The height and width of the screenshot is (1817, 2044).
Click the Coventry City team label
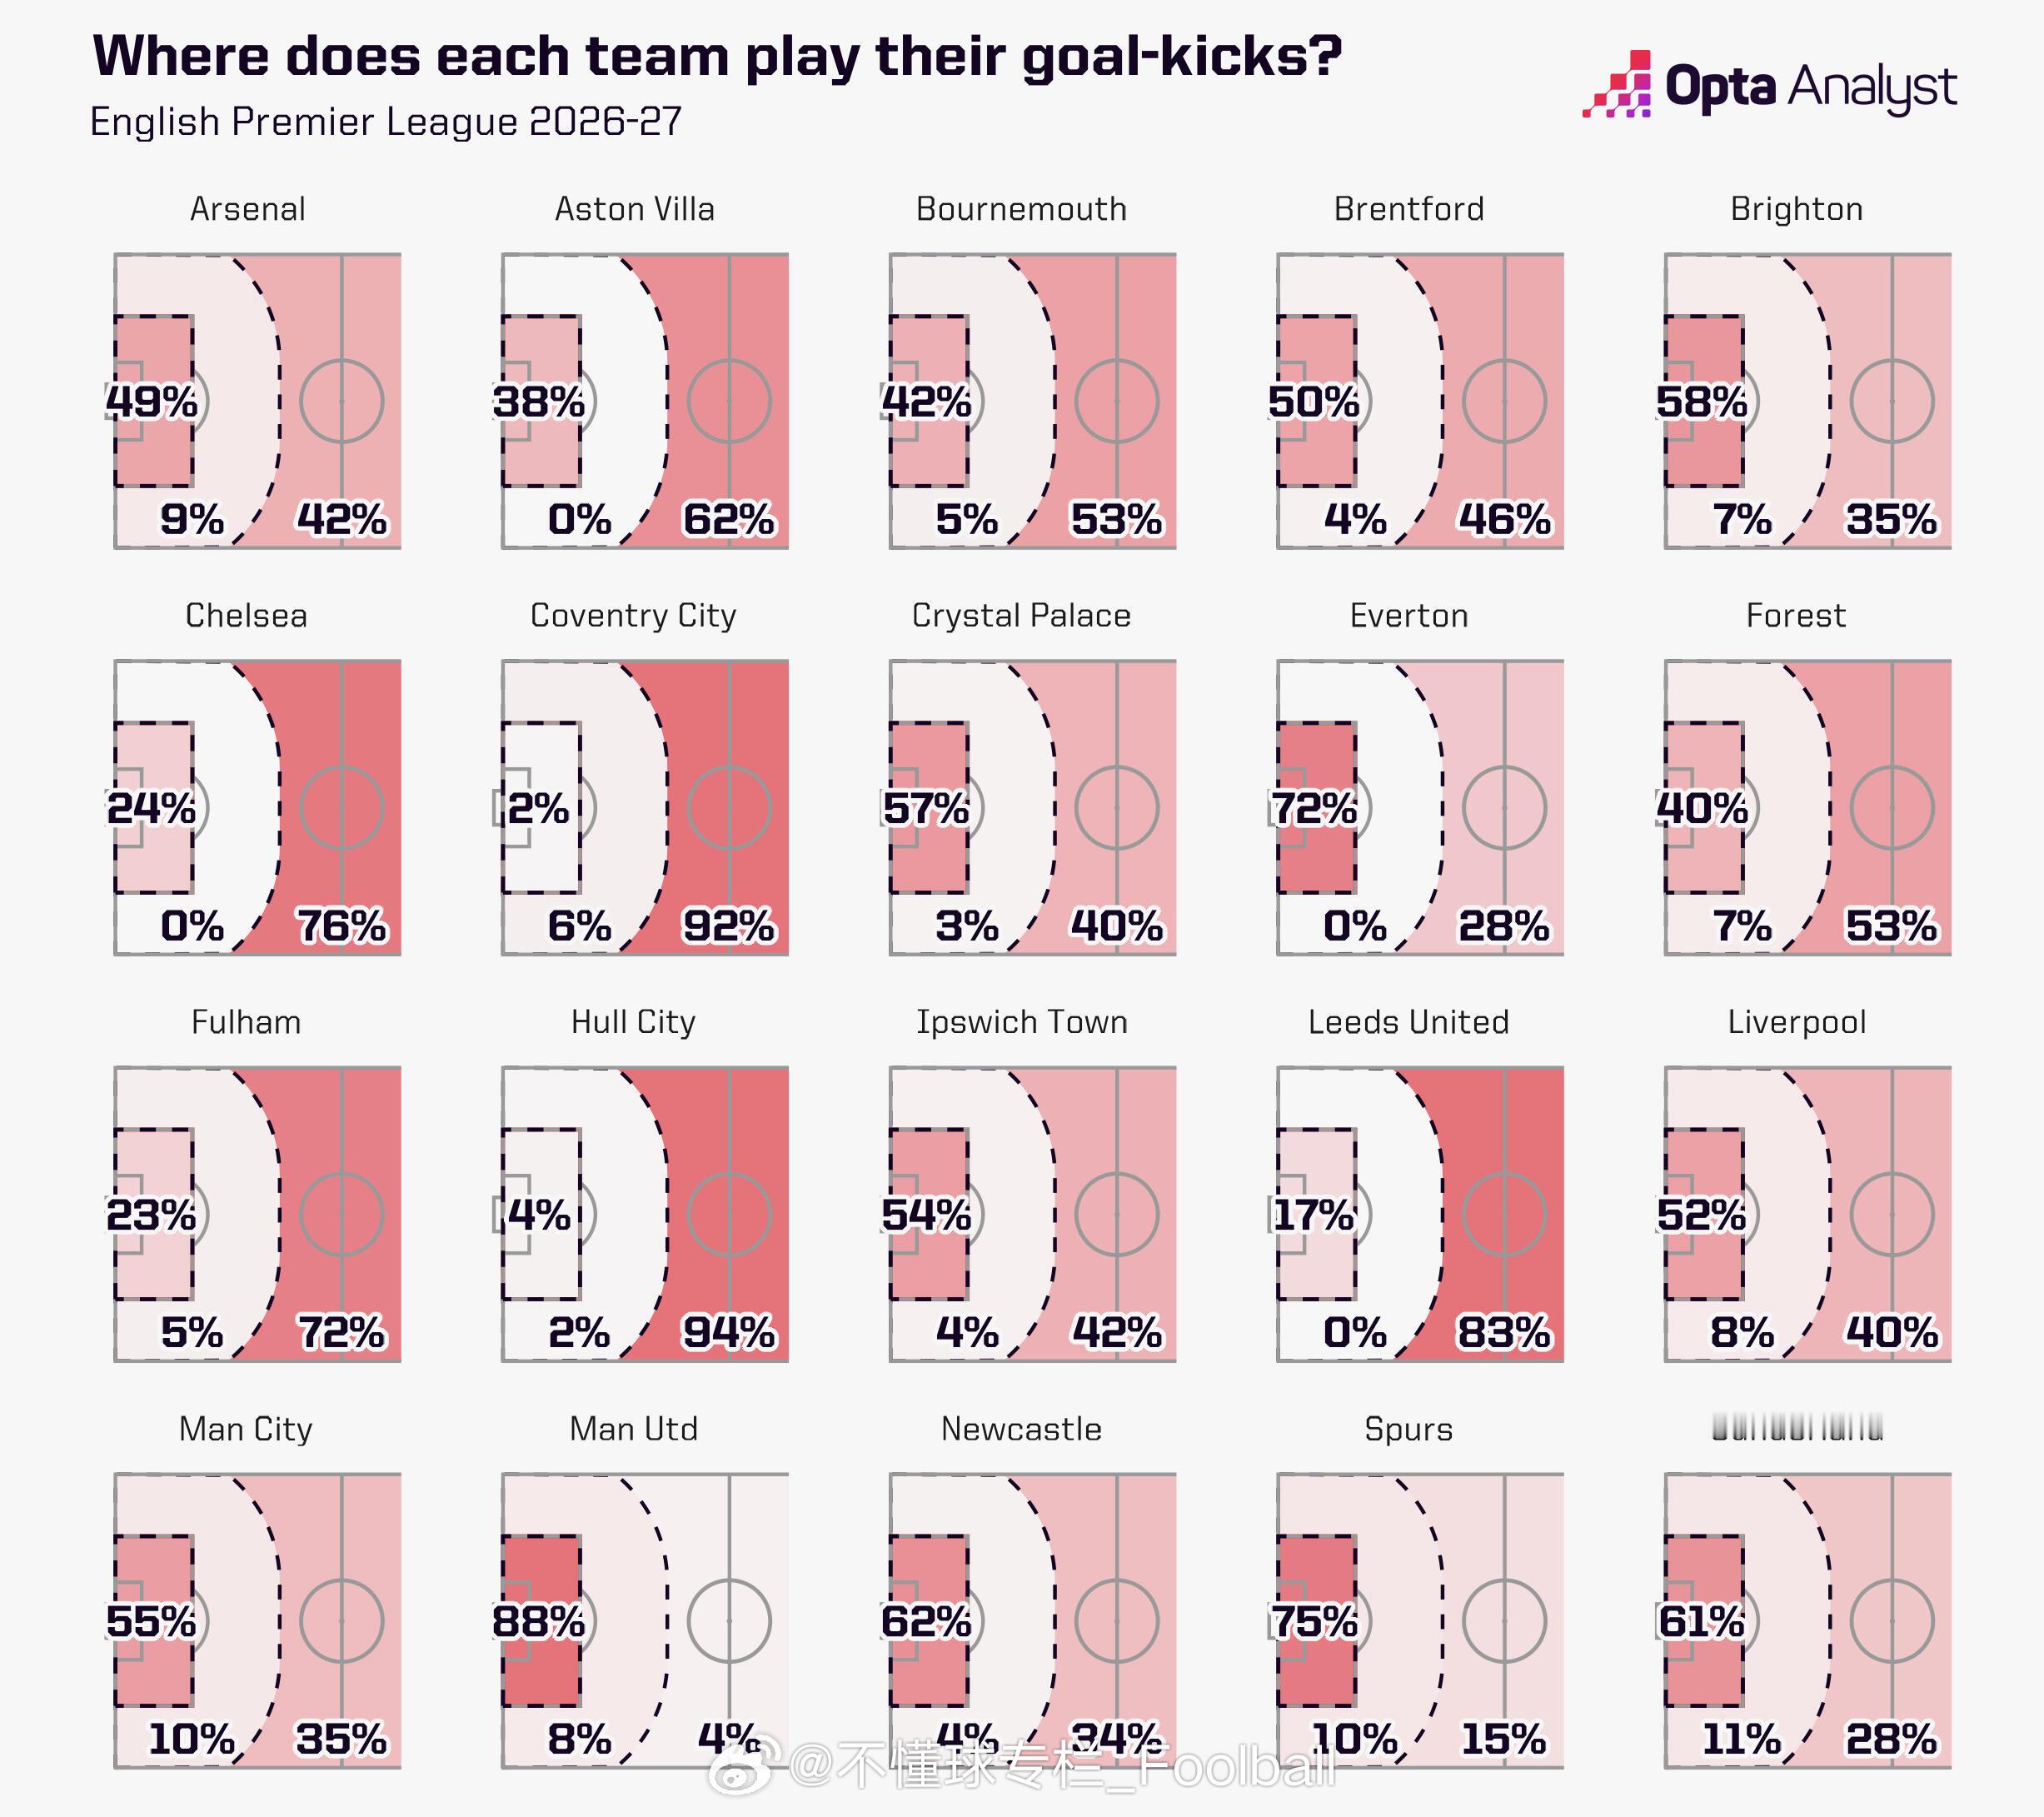point(633,615)
